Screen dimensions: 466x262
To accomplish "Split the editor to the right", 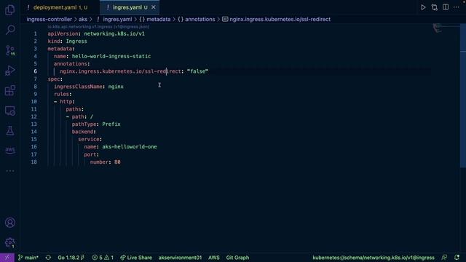I will [x=445, y=7].
